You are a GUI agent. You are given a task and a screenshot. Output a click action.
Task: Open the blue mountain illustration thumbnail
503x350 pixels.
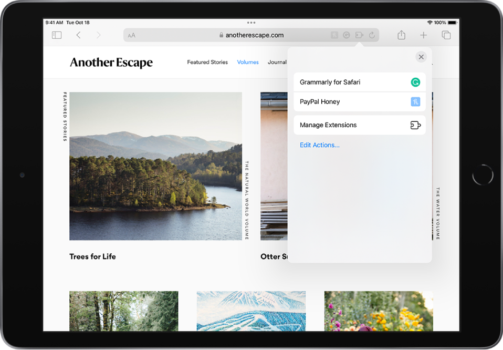[251, 311]
